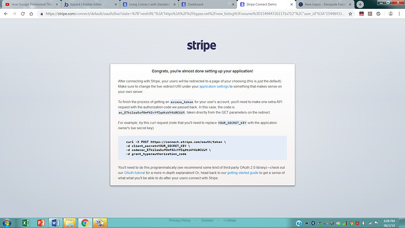Open the clock showing 6:08 PM
This screenshot has width=405, height=228.
pyautogui.click(x=389, y=223)
